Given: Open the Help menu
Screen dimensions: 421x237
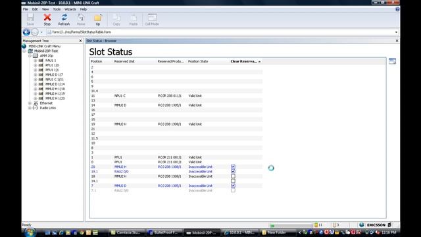Looking at the screenshot, I should pos(84,9).
